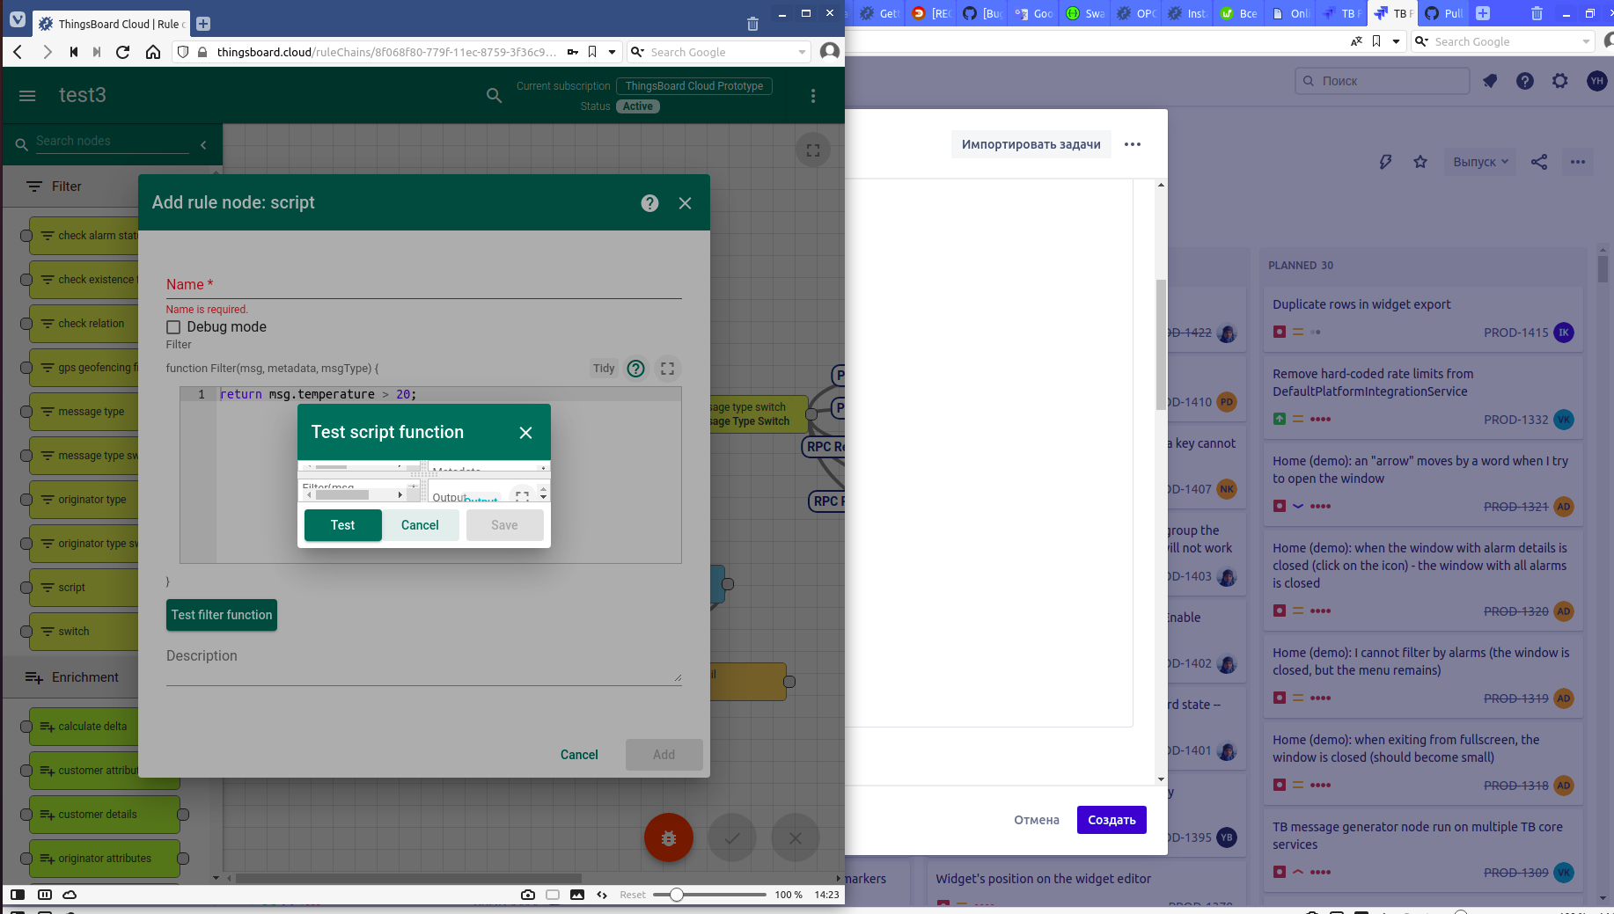Take a page capture with camera icon
This screenshot has height=914, width=1614.
point(528,895)
